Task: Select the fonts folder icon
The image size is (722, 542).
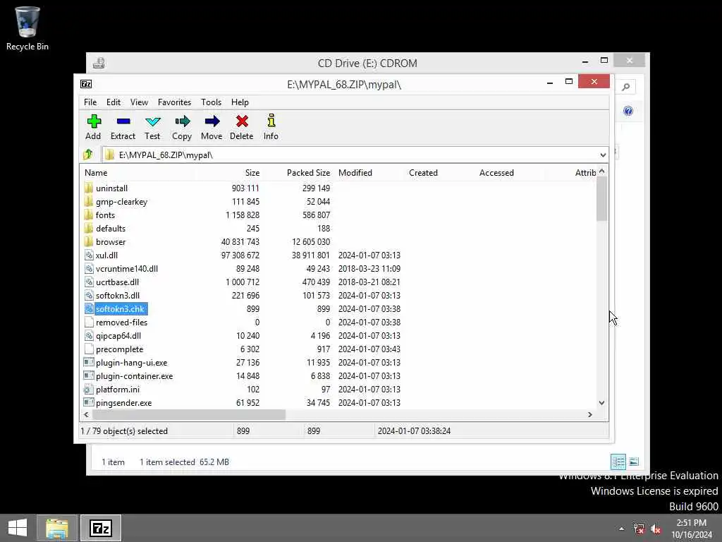Action: coord(89,215)
